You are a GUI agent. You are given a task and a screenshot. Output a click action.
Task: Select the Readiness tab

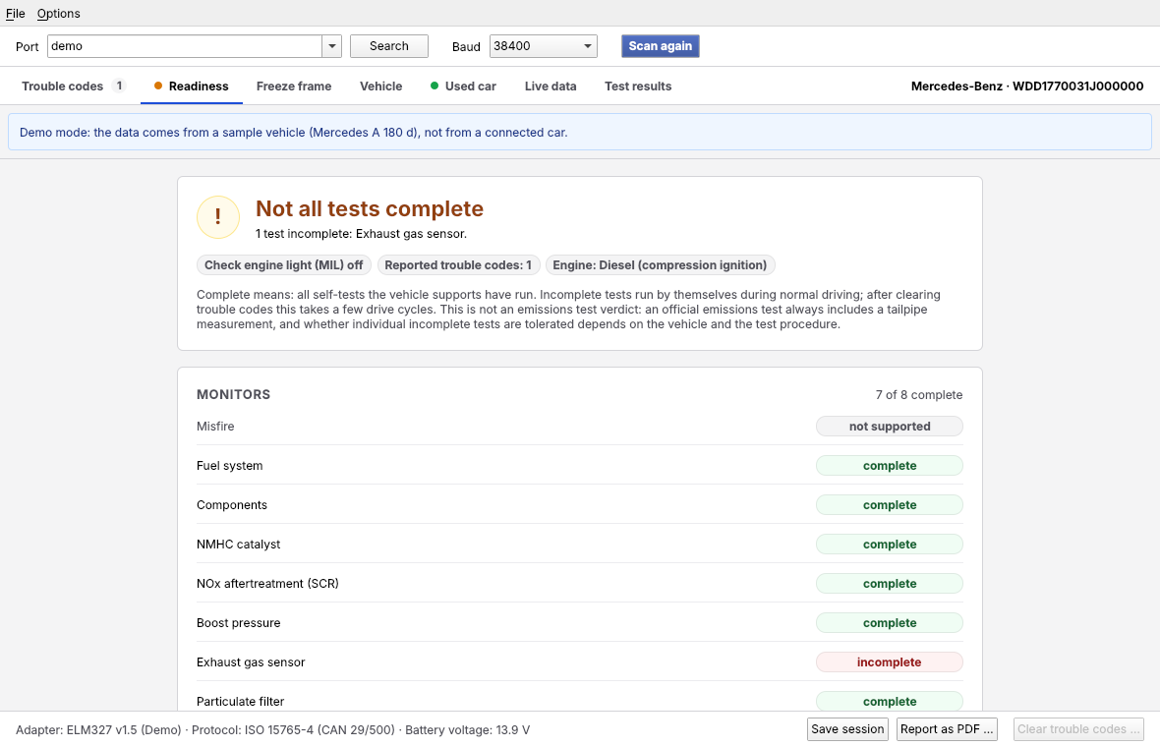tap(192, 86)
